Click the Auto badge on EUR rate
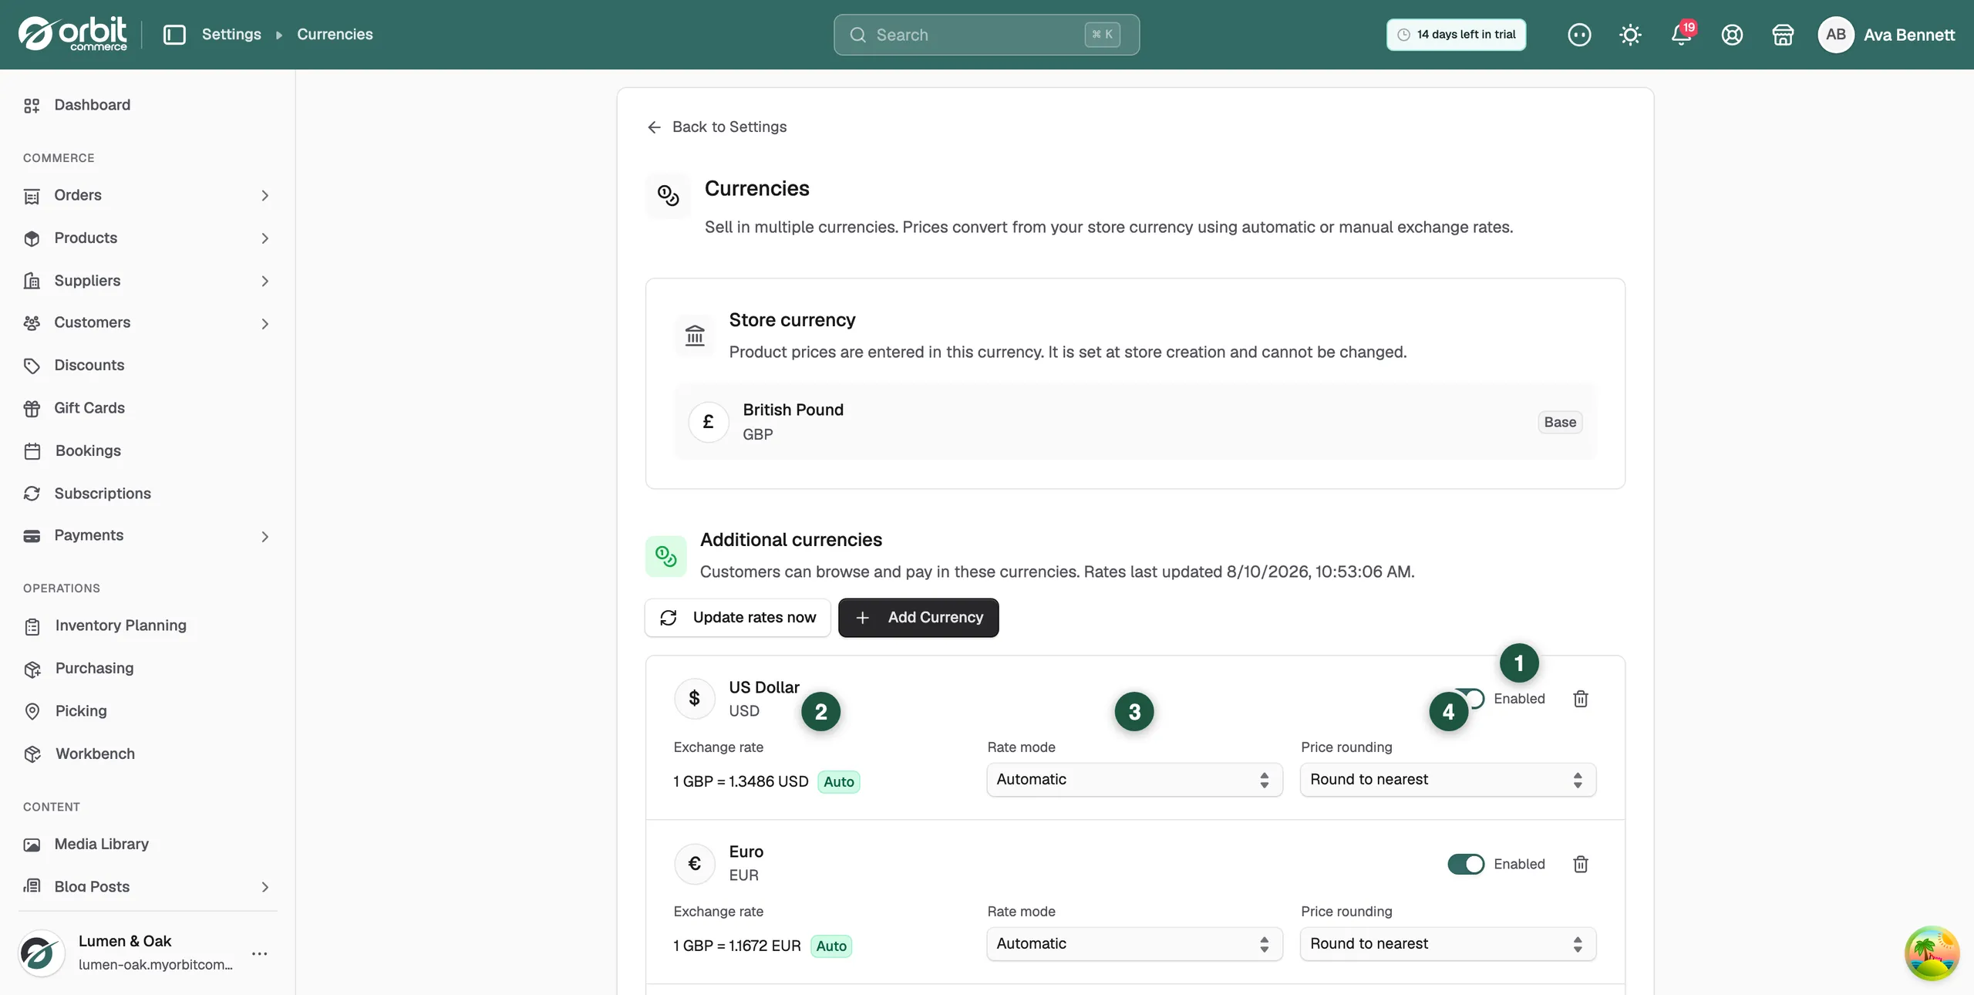 pos(830,946)
